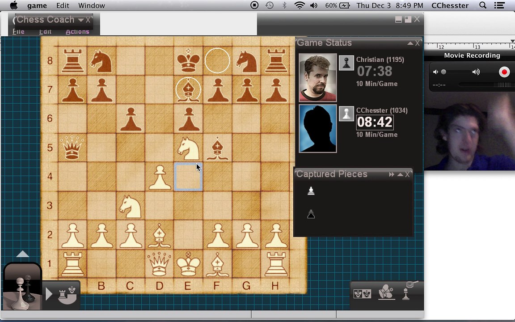
Task: Select the white knight on C3
Action: click(x=131, y=206)
